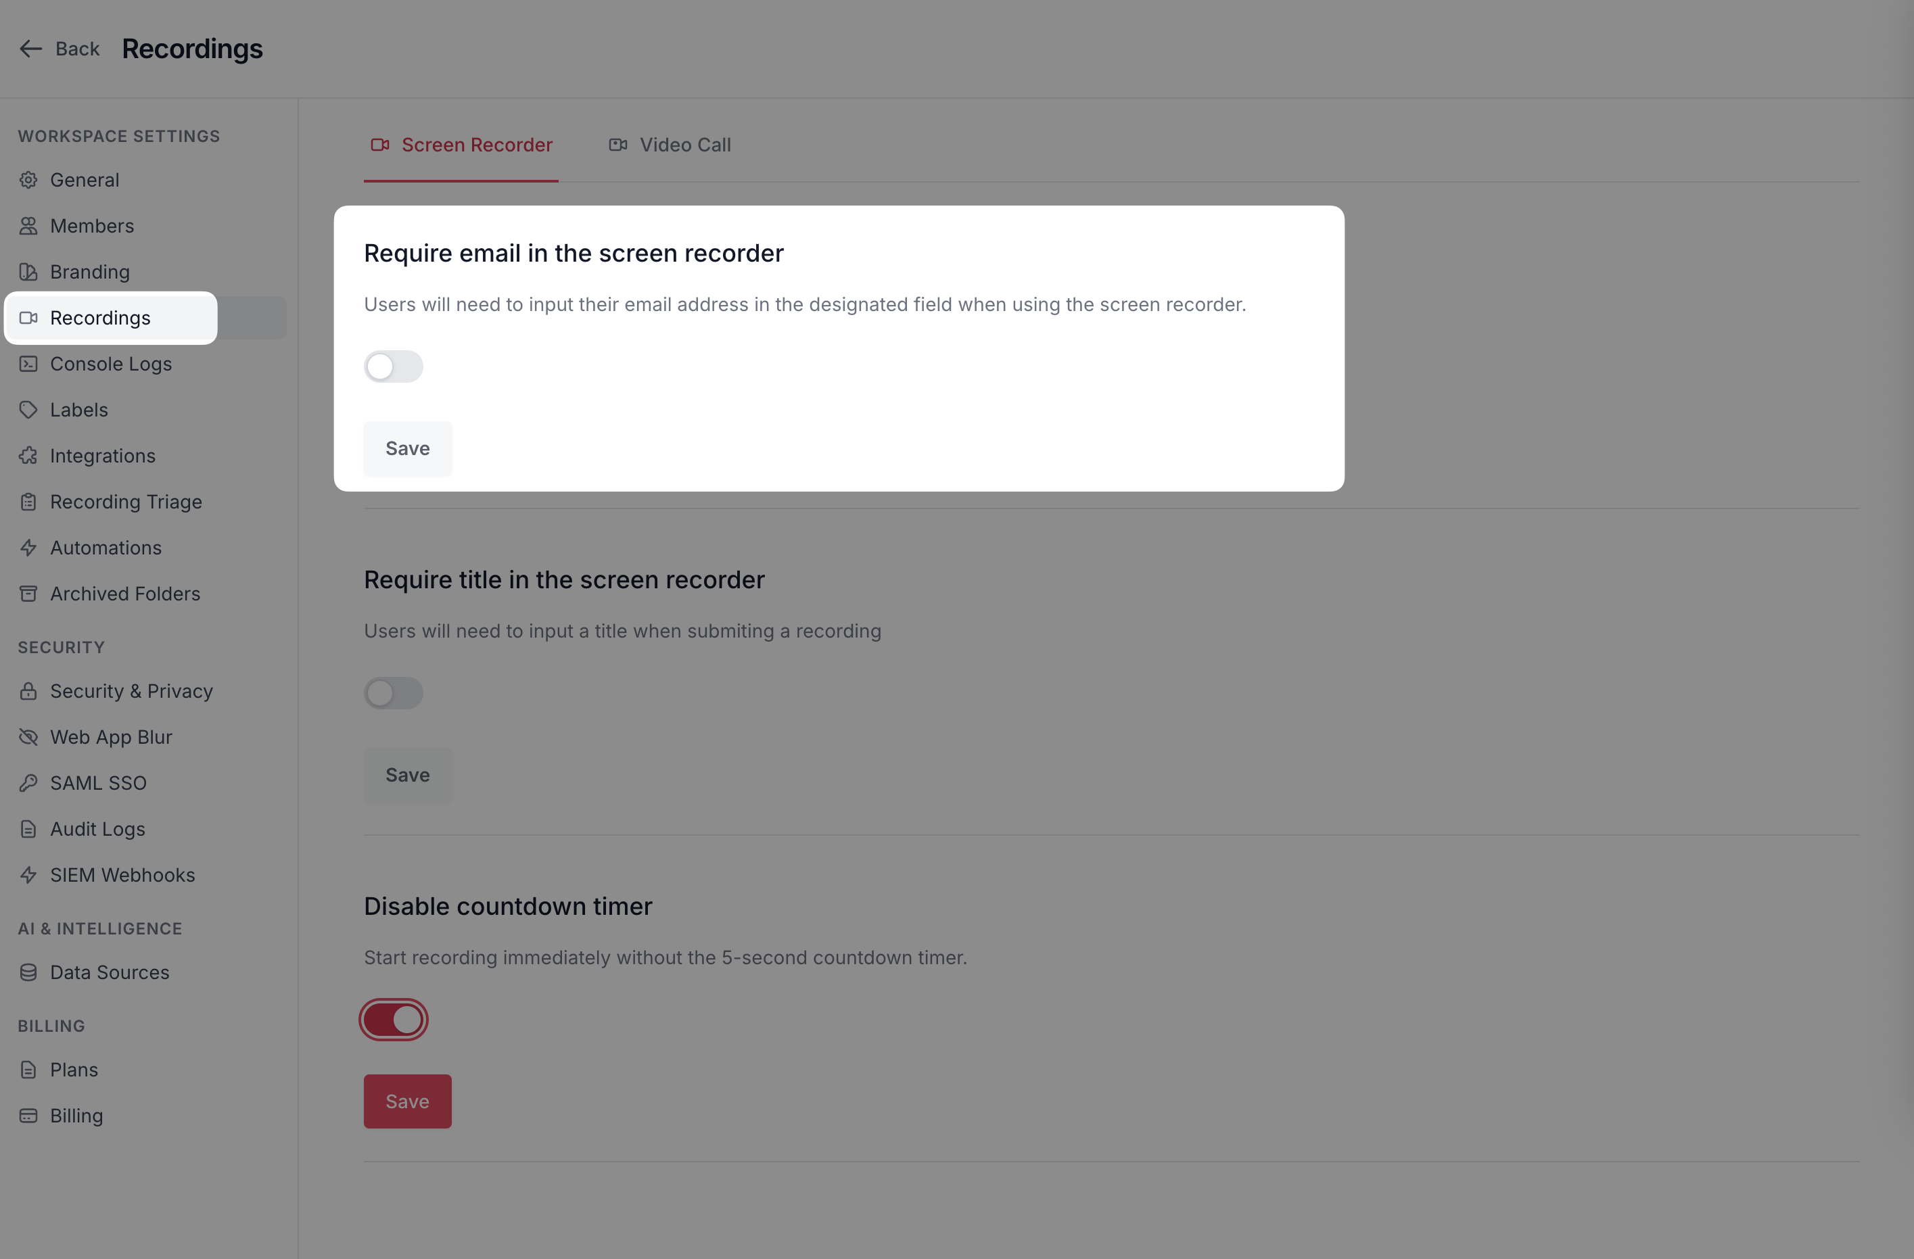Screen dimensions: 1914x1259
Task: Select the Members people icon
Action: point(28,226)
